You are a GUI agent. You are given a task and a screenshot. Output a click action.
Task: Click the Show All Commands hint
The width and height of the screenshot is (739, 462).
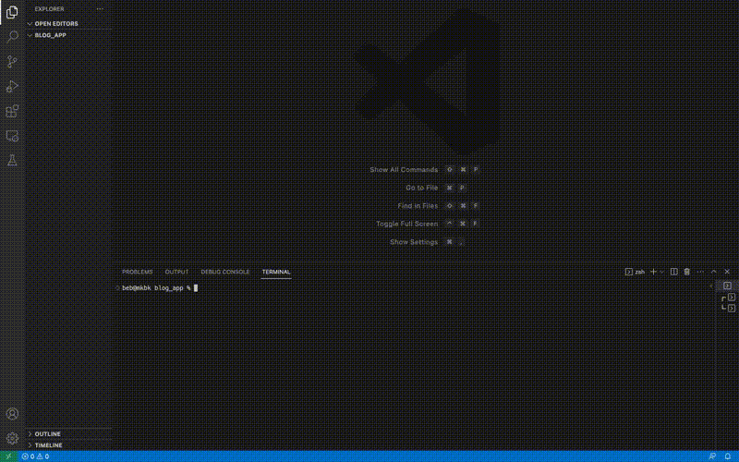404,170
